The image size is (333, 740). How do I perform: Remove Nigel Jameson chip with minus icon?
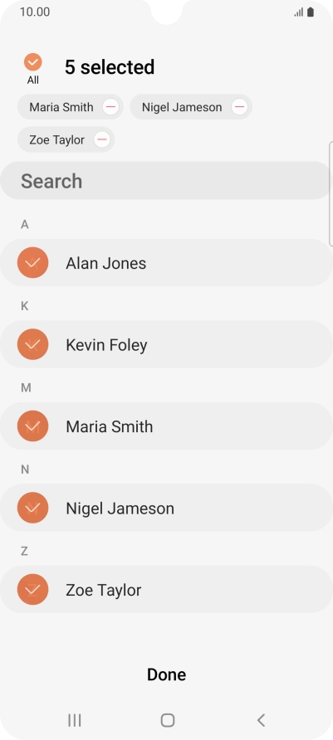point(239,107)
